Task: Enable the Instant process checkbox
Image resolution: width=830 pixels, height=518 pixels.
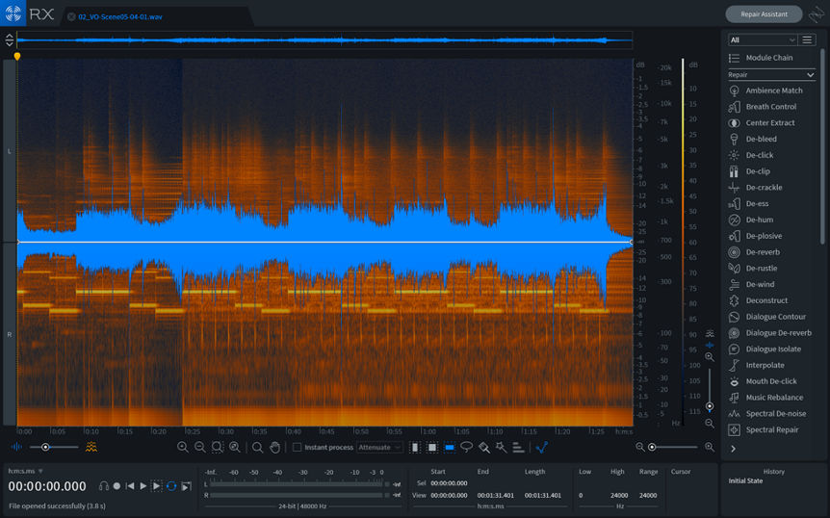Action: click(x=297, y=447)
